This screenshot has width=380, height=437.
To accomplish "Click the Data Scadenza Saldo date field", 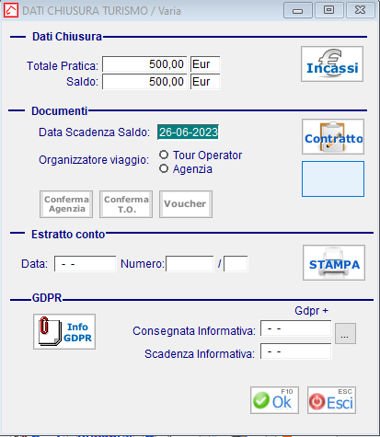I will coord(188,132).
